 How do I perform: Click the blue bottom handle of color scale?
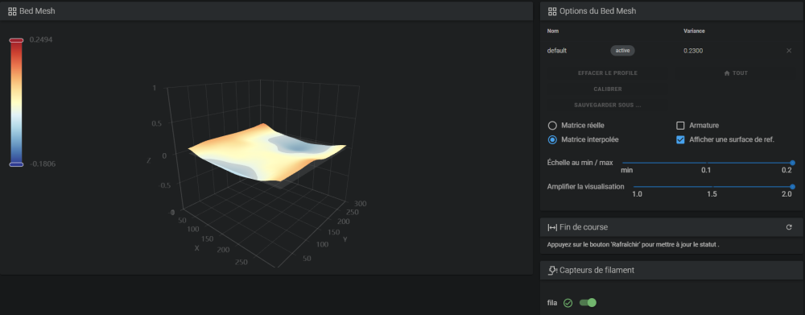point(16,164)
